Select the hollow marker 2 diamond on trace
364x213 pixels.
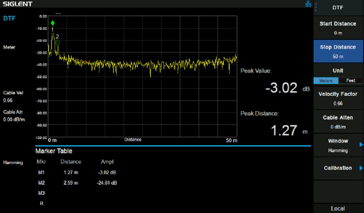click(x=58, y=43)
